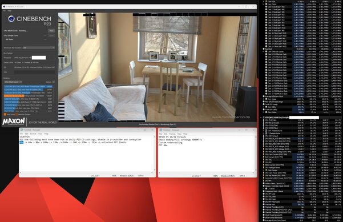Click the CPU Package Power sensor icon

pos(264,168)
